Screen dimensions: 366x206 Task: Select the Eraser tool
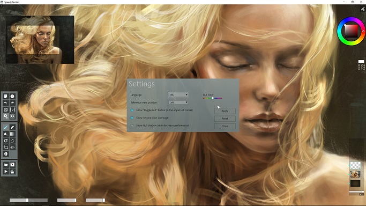coord(12,127)
